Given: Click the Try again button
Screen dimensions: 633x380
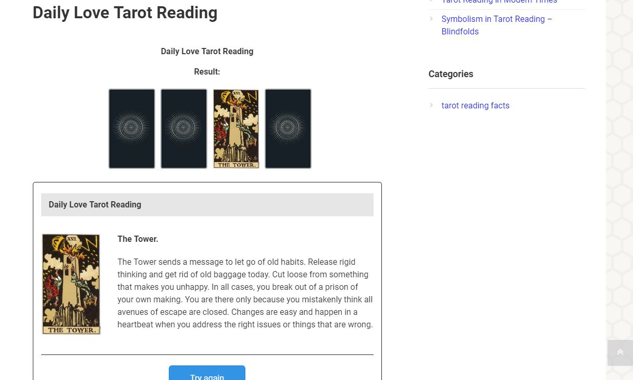Looking at the screenshot, I should pyautogui.click(x=207, y=373).
